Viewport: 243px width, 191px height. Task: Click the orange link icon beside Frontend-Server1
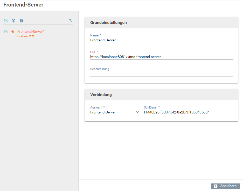point(12,31)
